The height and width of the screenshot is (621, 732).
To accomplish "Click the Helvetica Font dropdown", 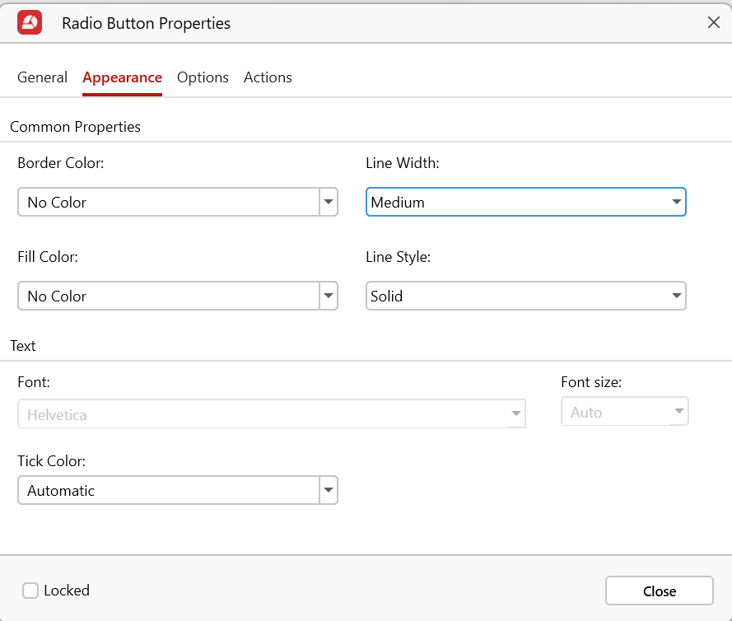I will coord(271,414).
